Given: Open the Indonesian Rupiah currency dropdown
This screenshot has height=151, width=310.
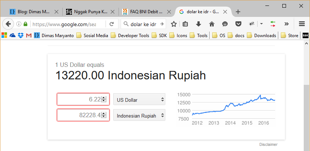Looking at the screenshot, I should [139, 115].
